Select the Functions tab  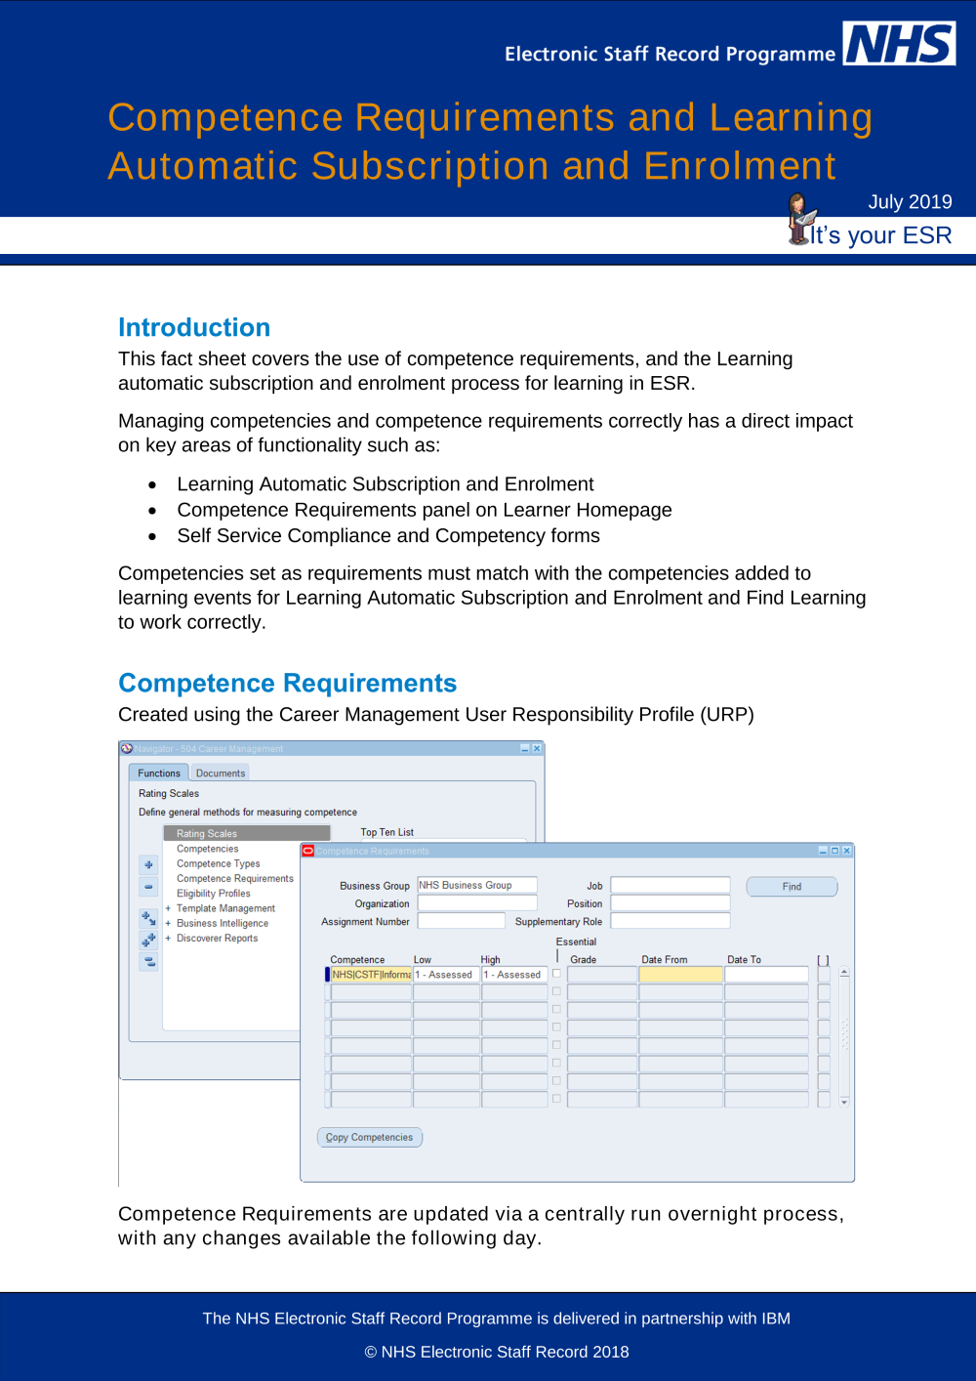(x=158, y=773)
